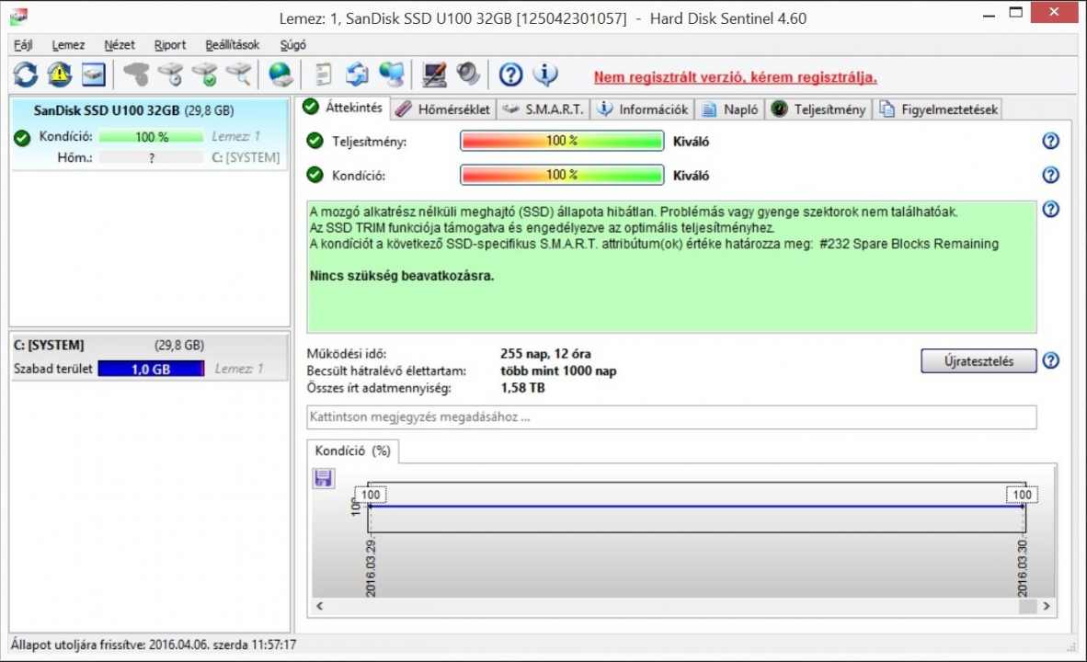Viewport: 1087px width, 662px height.
Task: Click the status bar last refresh text
Action: [154, 645]
